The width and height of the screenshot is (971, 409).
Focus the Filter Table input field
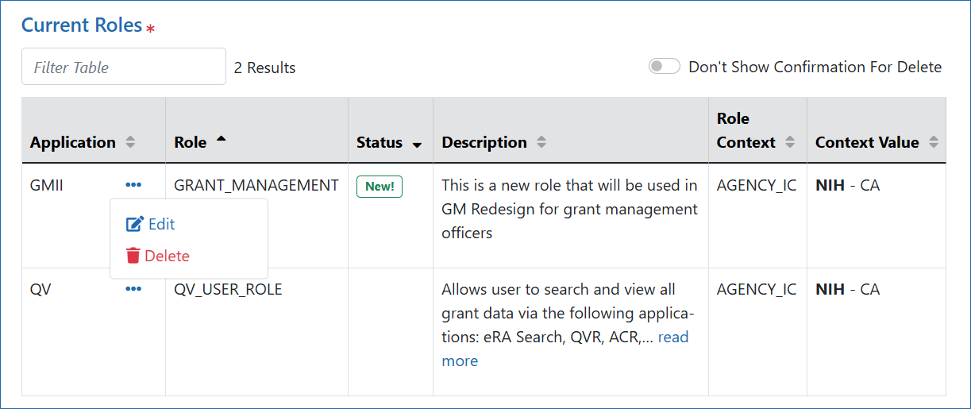coord(124,67)
